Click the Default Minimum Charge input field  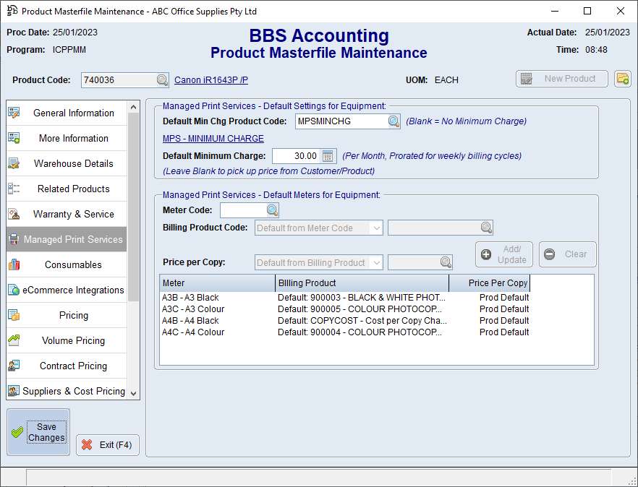point(295,156)
